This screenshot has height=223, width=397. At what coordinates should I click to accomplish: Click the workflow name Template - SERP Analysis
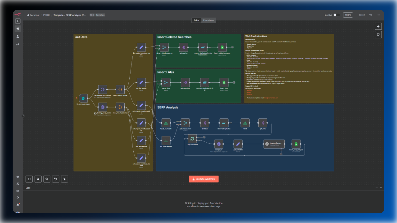(70, 15)
